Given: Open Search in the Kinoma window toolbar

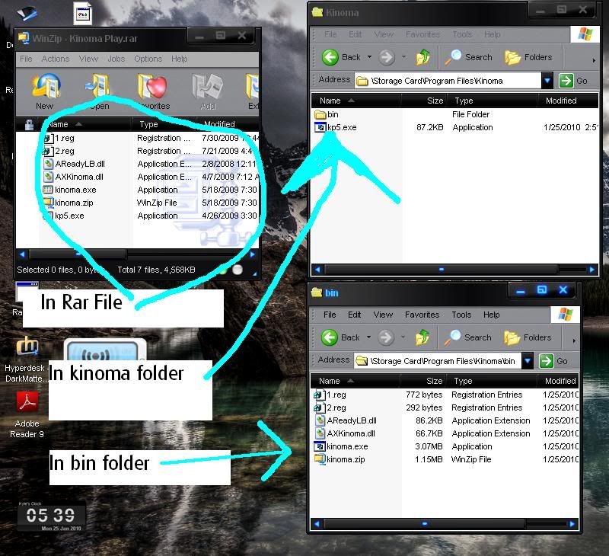Looking at the screenshot, I should click(x=469, y=57).
